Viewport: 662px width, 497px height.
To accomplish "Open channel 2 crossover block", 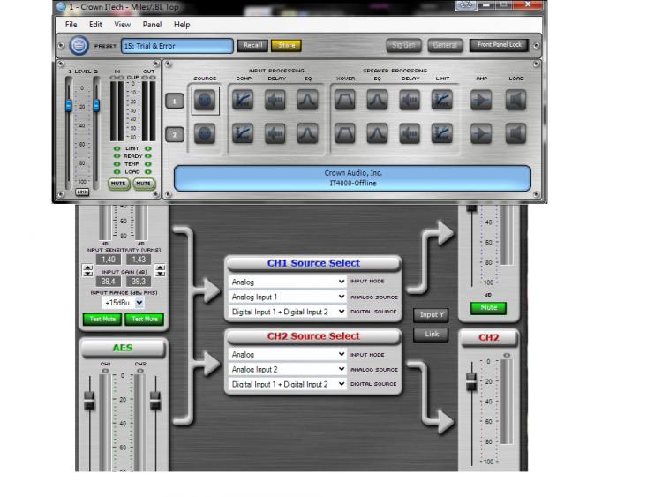I will pyautogui.click(x=345, y=134).
